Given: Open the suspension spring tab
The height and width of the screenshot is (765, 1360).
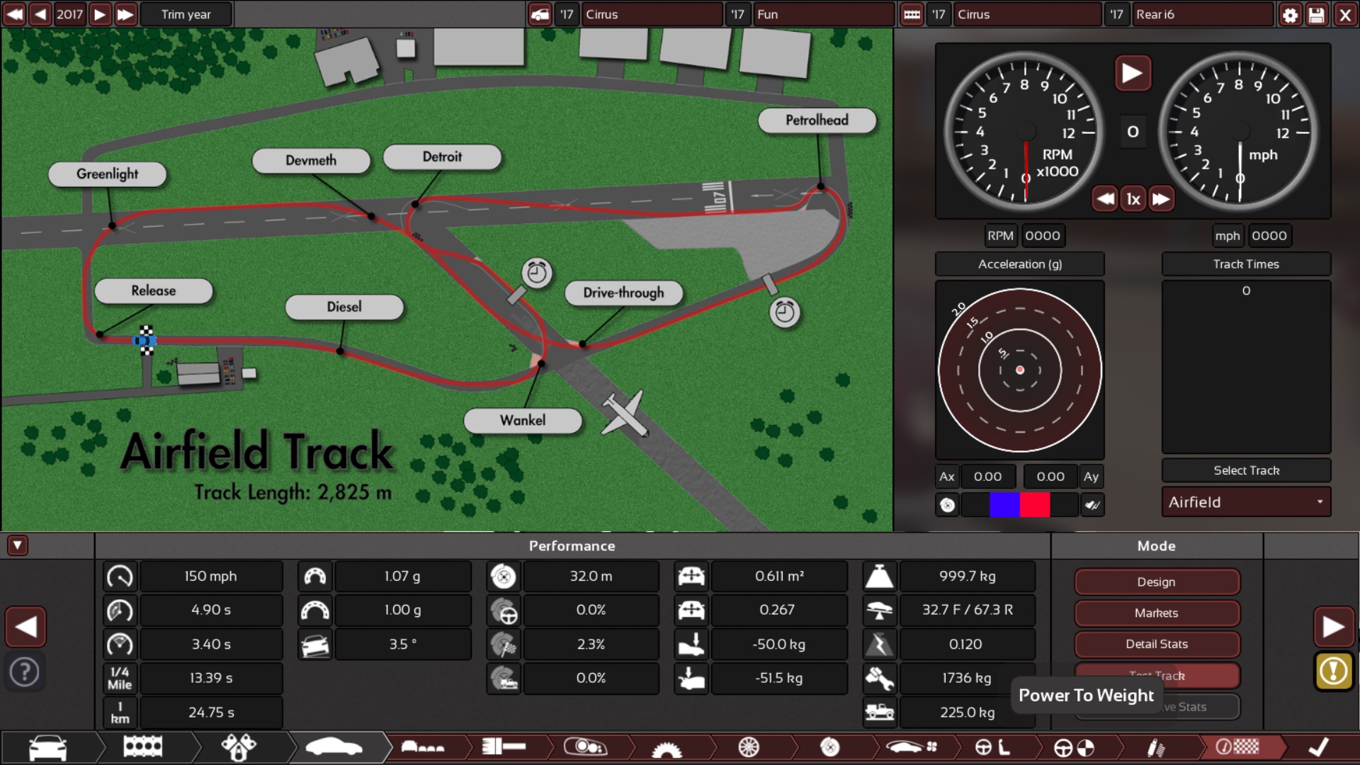Looking at the screenshot, I should pyautogui.click(x=1155, y=747).
